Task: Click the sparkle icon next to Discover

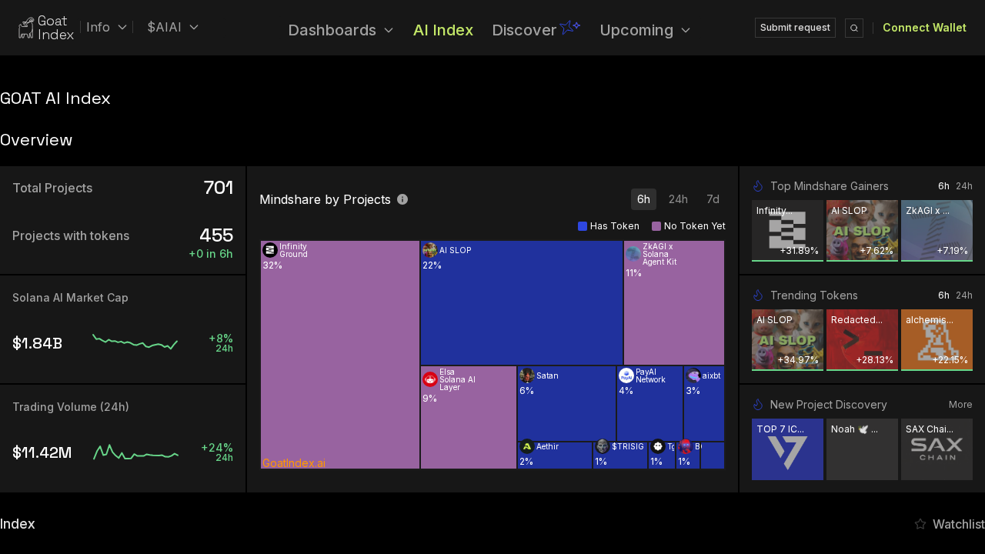Action: coord(570,25)
